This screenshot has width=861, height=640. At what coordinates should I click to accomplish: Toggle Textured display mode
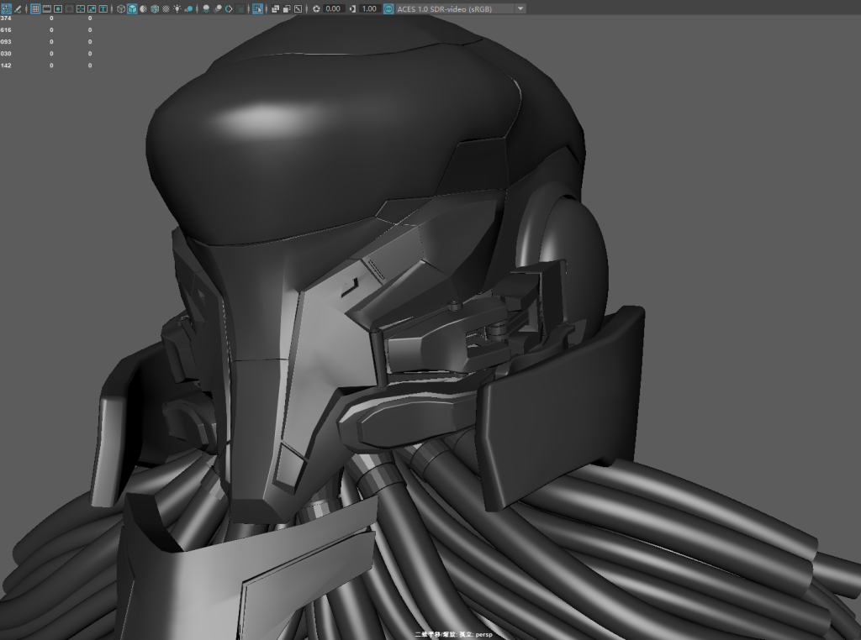[166, 8]
